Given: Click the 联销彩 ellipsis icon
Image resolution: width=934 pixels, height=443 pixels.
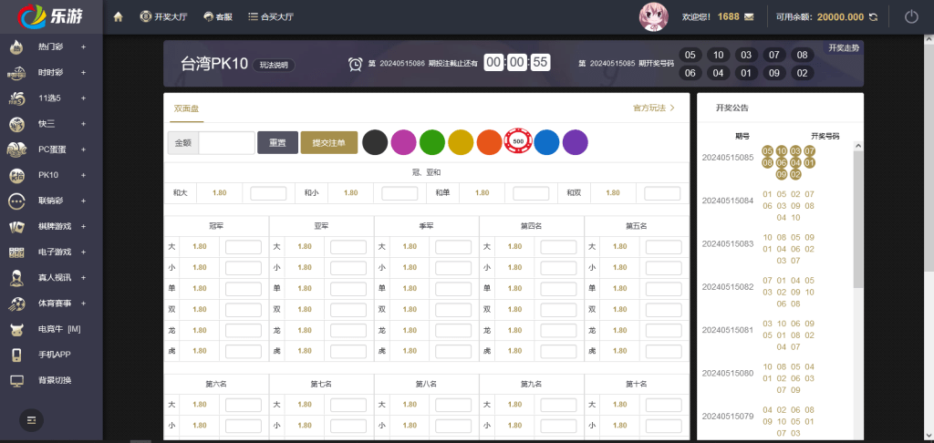Looking at the screenshot, I should (x=16, y=201).
